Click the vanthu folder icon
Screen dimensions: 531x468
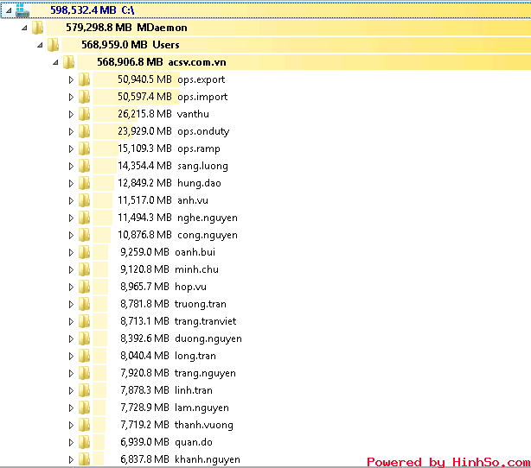click(x=85, y=114)
